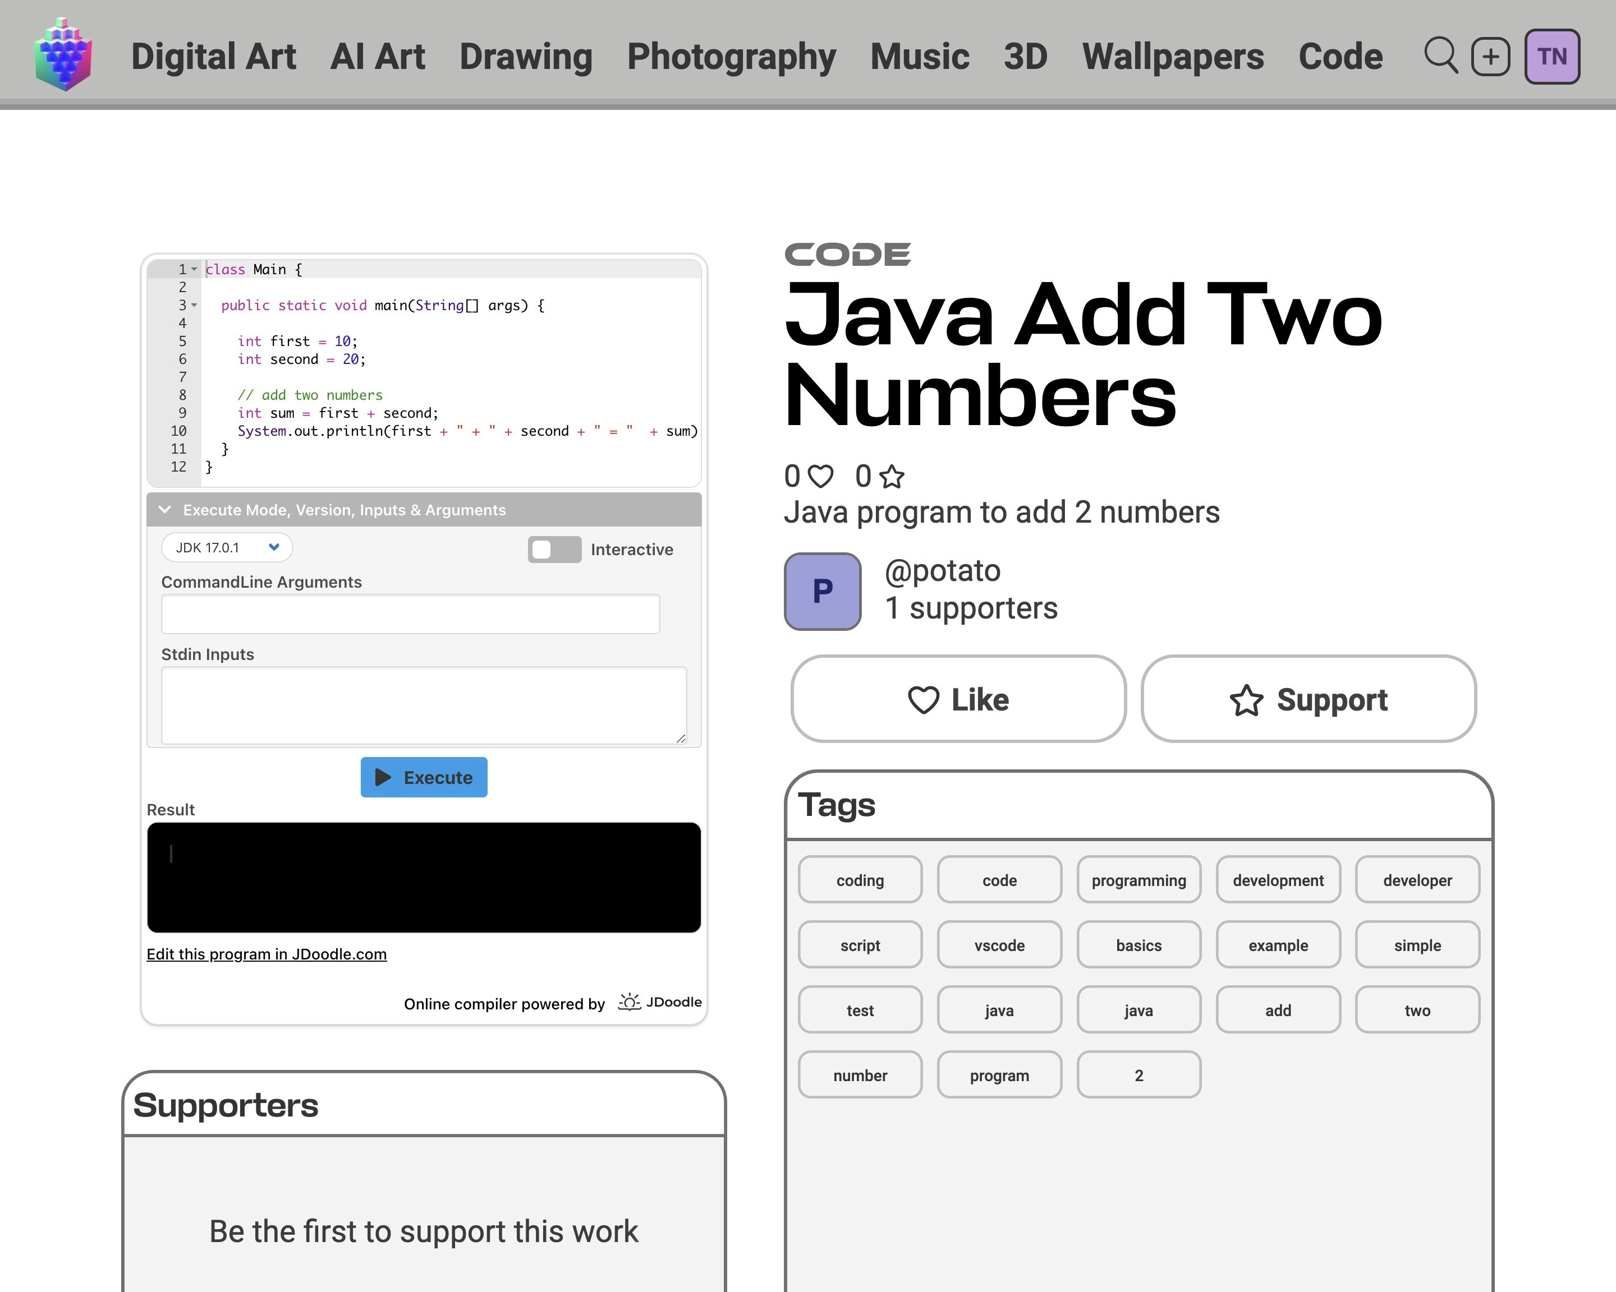Image resolution: width=1616 pixels, height=1292 pixels.
Task: Toggle the Interactive switch
Action: (x=554, y=549)
